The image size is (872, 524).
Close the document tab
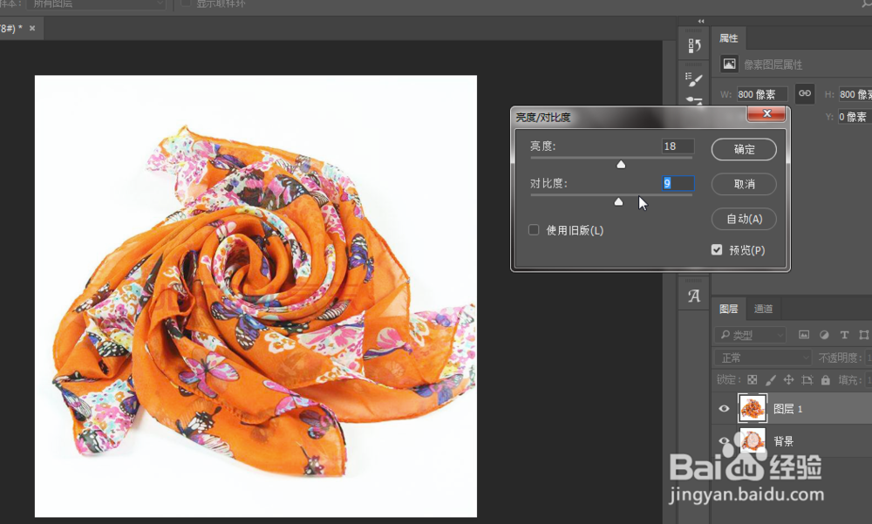pyautogui.click(x=32, y=28)
